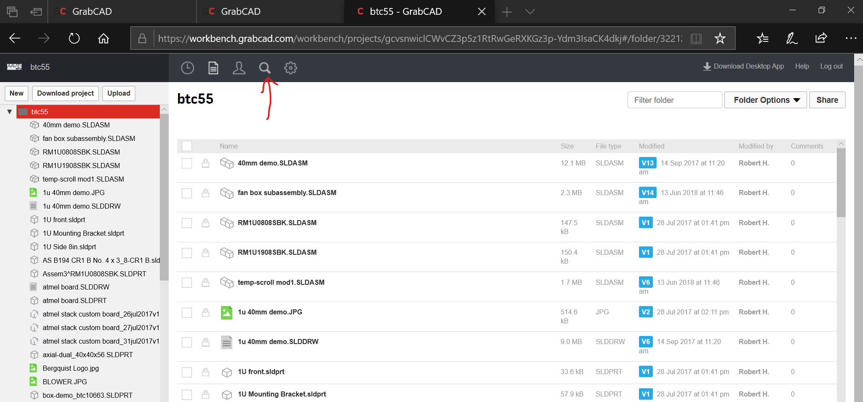863x402 pixels.
Task: Open the activity history clock icon
Action: point(187,68)
